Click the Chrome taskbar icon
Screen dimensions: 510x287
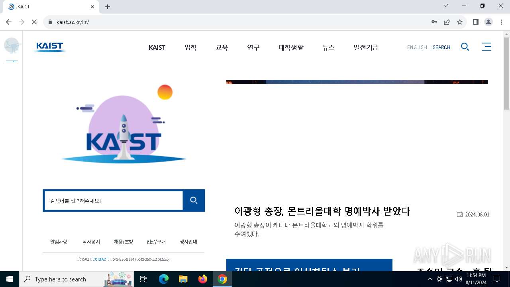coord(222,279)
